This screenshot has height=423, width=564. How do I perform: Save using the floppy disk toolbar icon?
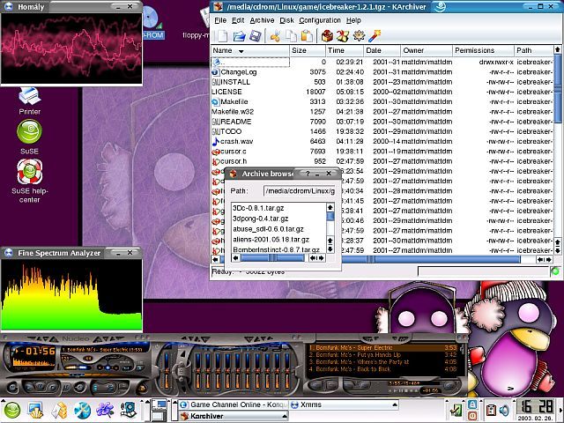point(255,36)
